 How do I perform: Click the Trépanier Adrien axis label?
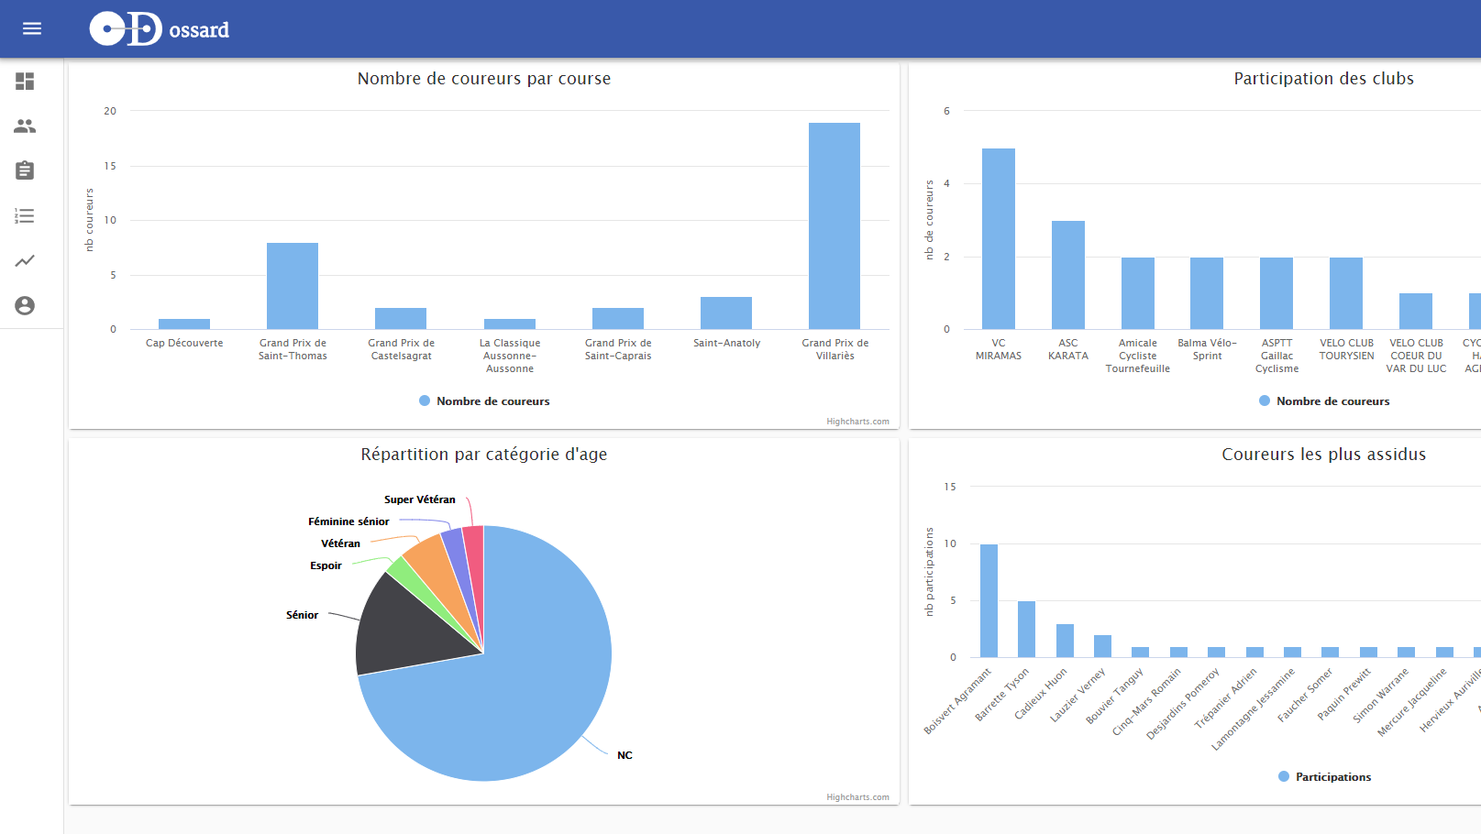1226,699
